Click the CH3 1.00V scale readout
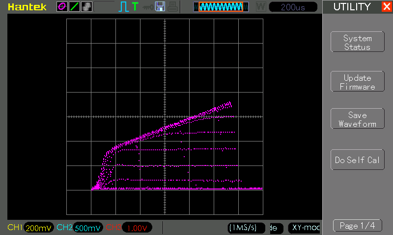 (x=137, y=228)
